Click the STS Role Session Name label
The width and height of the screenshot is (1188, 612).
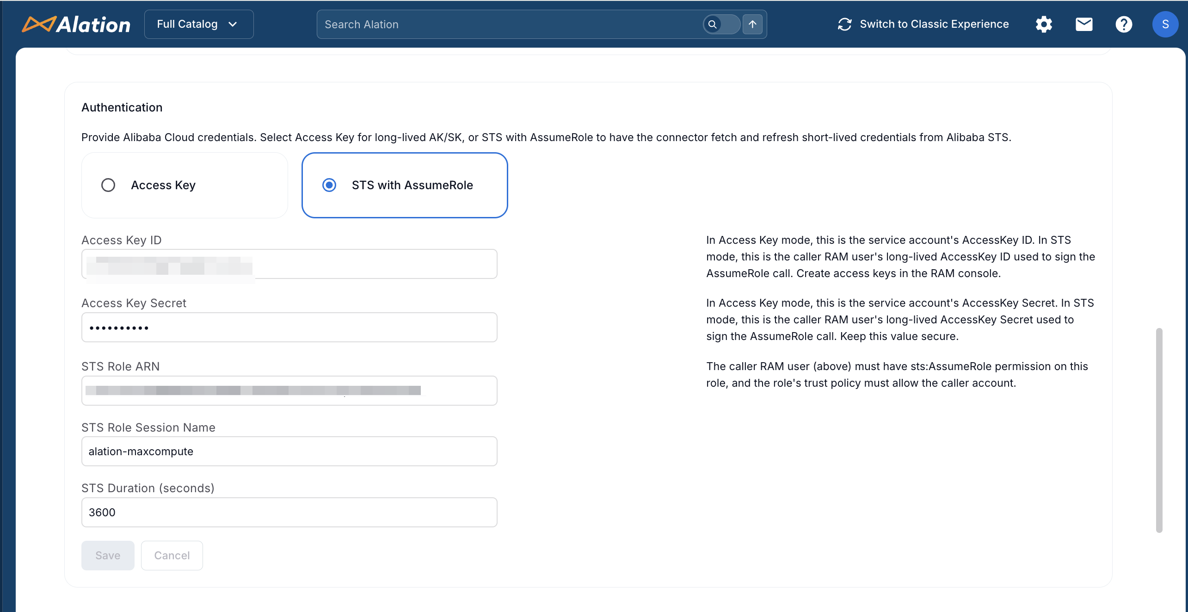pos(148,427)
